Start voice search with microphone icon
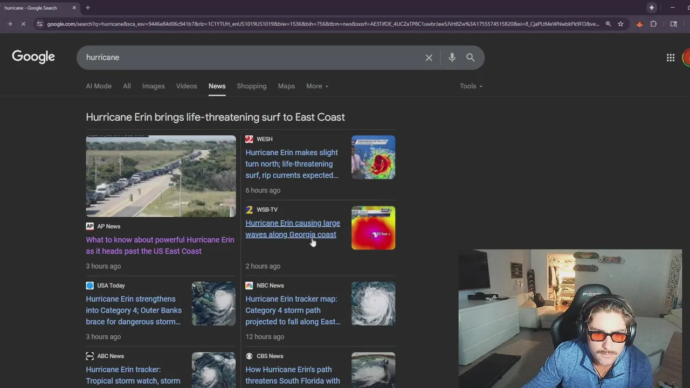690x388 pixels. (452, 57)
